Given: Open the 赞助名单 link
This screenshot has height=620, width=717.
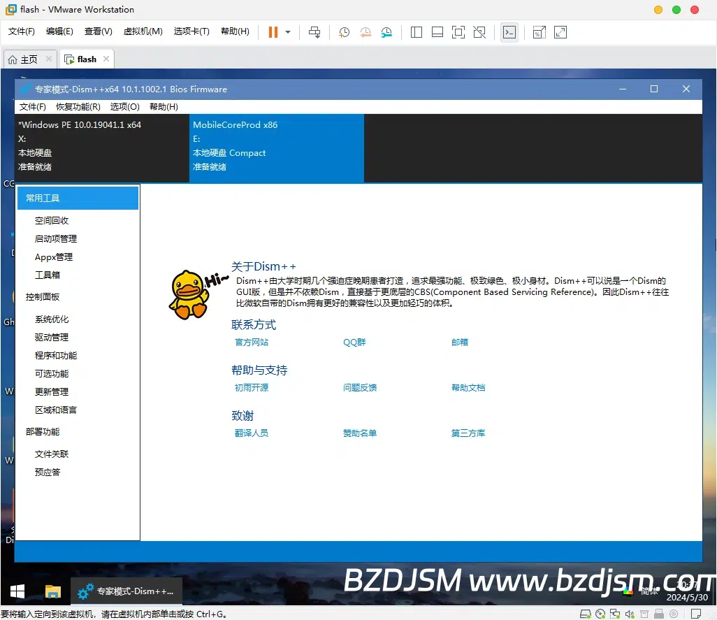Looking at the screenshot, I should [360, 433].
